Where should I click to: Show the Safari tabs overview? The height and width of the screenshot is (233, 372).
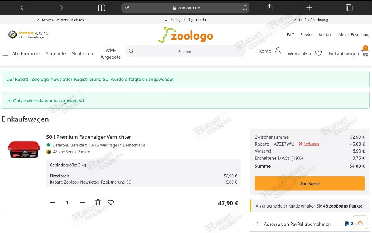point(349,8)
